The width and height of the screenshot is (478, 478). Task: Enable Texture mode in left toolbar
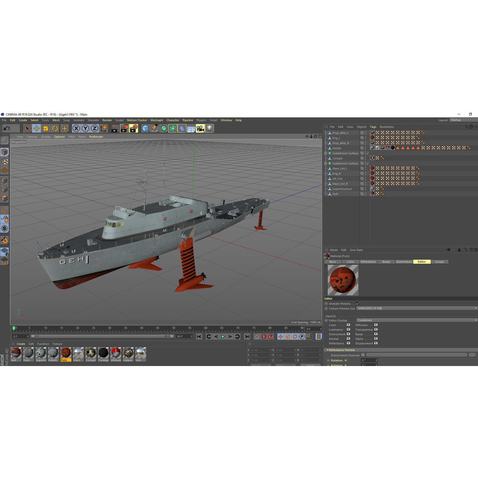pos(4,161)
